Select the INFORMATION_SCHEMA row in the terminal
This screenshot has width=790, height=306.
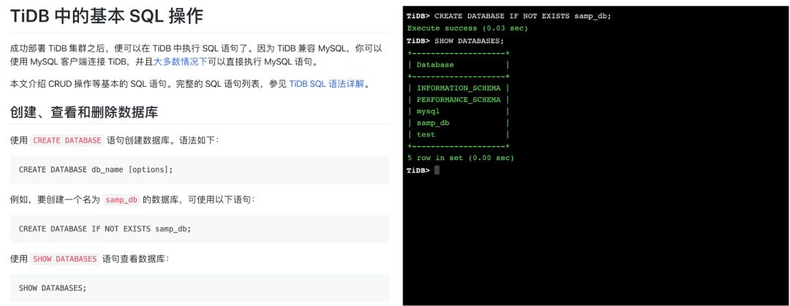[x=459, y=88]
